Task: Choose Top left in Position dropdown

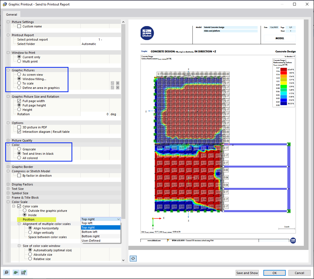Action: click(101, 223)
